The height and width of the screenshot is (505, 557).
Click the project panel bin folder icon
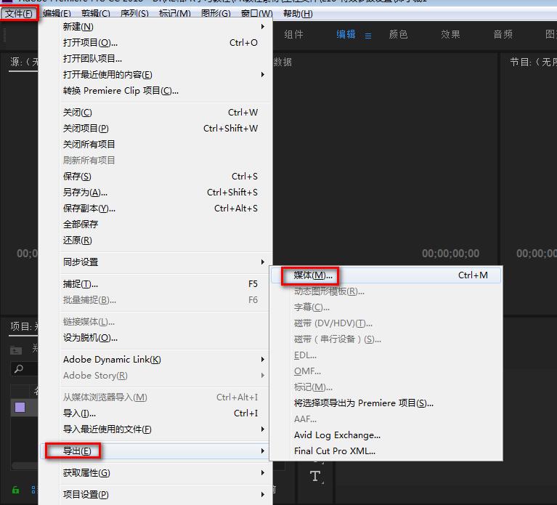pyautogui.click(x=16, y=350)
